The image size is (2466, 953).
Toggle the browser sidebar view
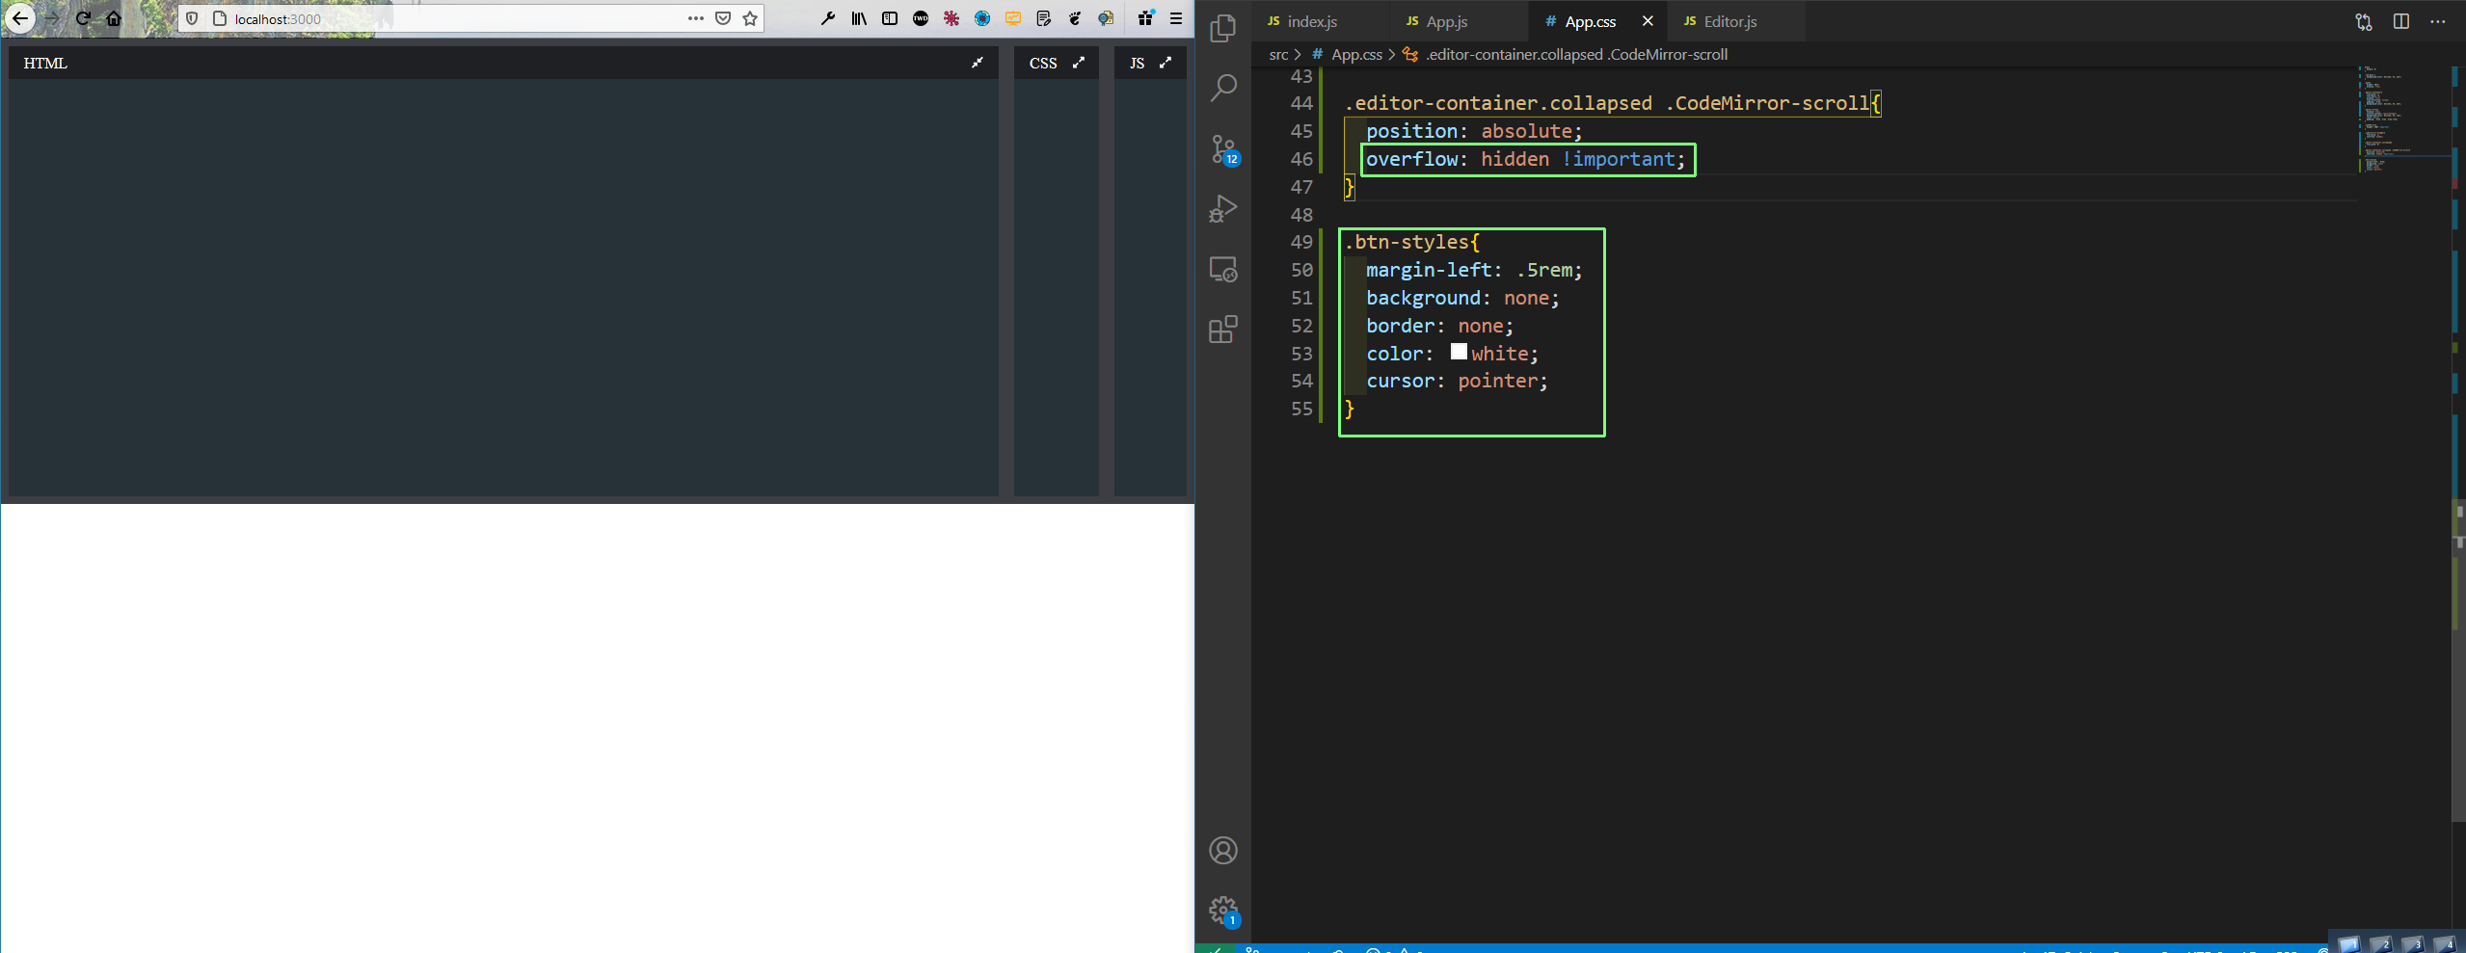(x=890, y=18)
